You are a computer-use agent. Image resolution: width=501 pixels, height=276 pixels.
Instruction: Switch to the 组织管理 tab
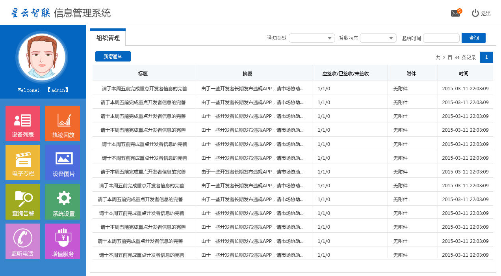click(108, 38)
